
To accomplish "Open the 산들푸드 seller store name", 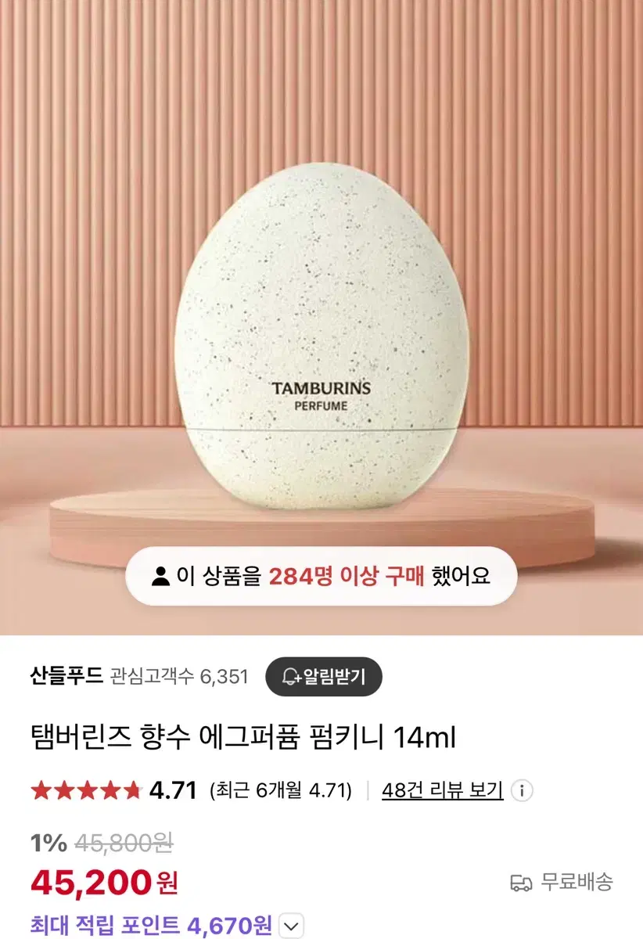I will 66,676.
